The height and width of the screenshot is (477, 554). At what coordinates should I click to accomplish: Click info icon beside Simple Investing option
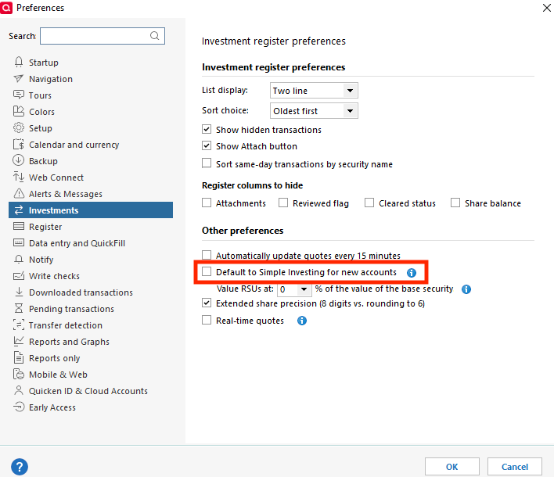point(412,273)
